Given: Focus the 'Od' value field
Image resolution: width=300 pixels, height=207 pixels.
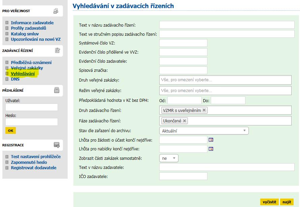Looking at the screenshot, I should coord(185,100).
